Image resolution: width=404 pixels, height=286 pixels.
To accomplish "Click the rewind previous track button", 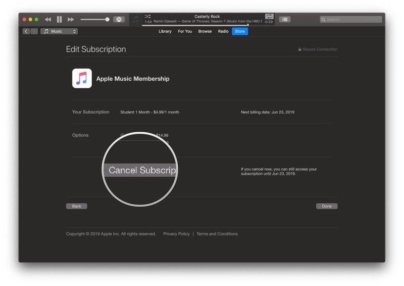I will [48, 19].
